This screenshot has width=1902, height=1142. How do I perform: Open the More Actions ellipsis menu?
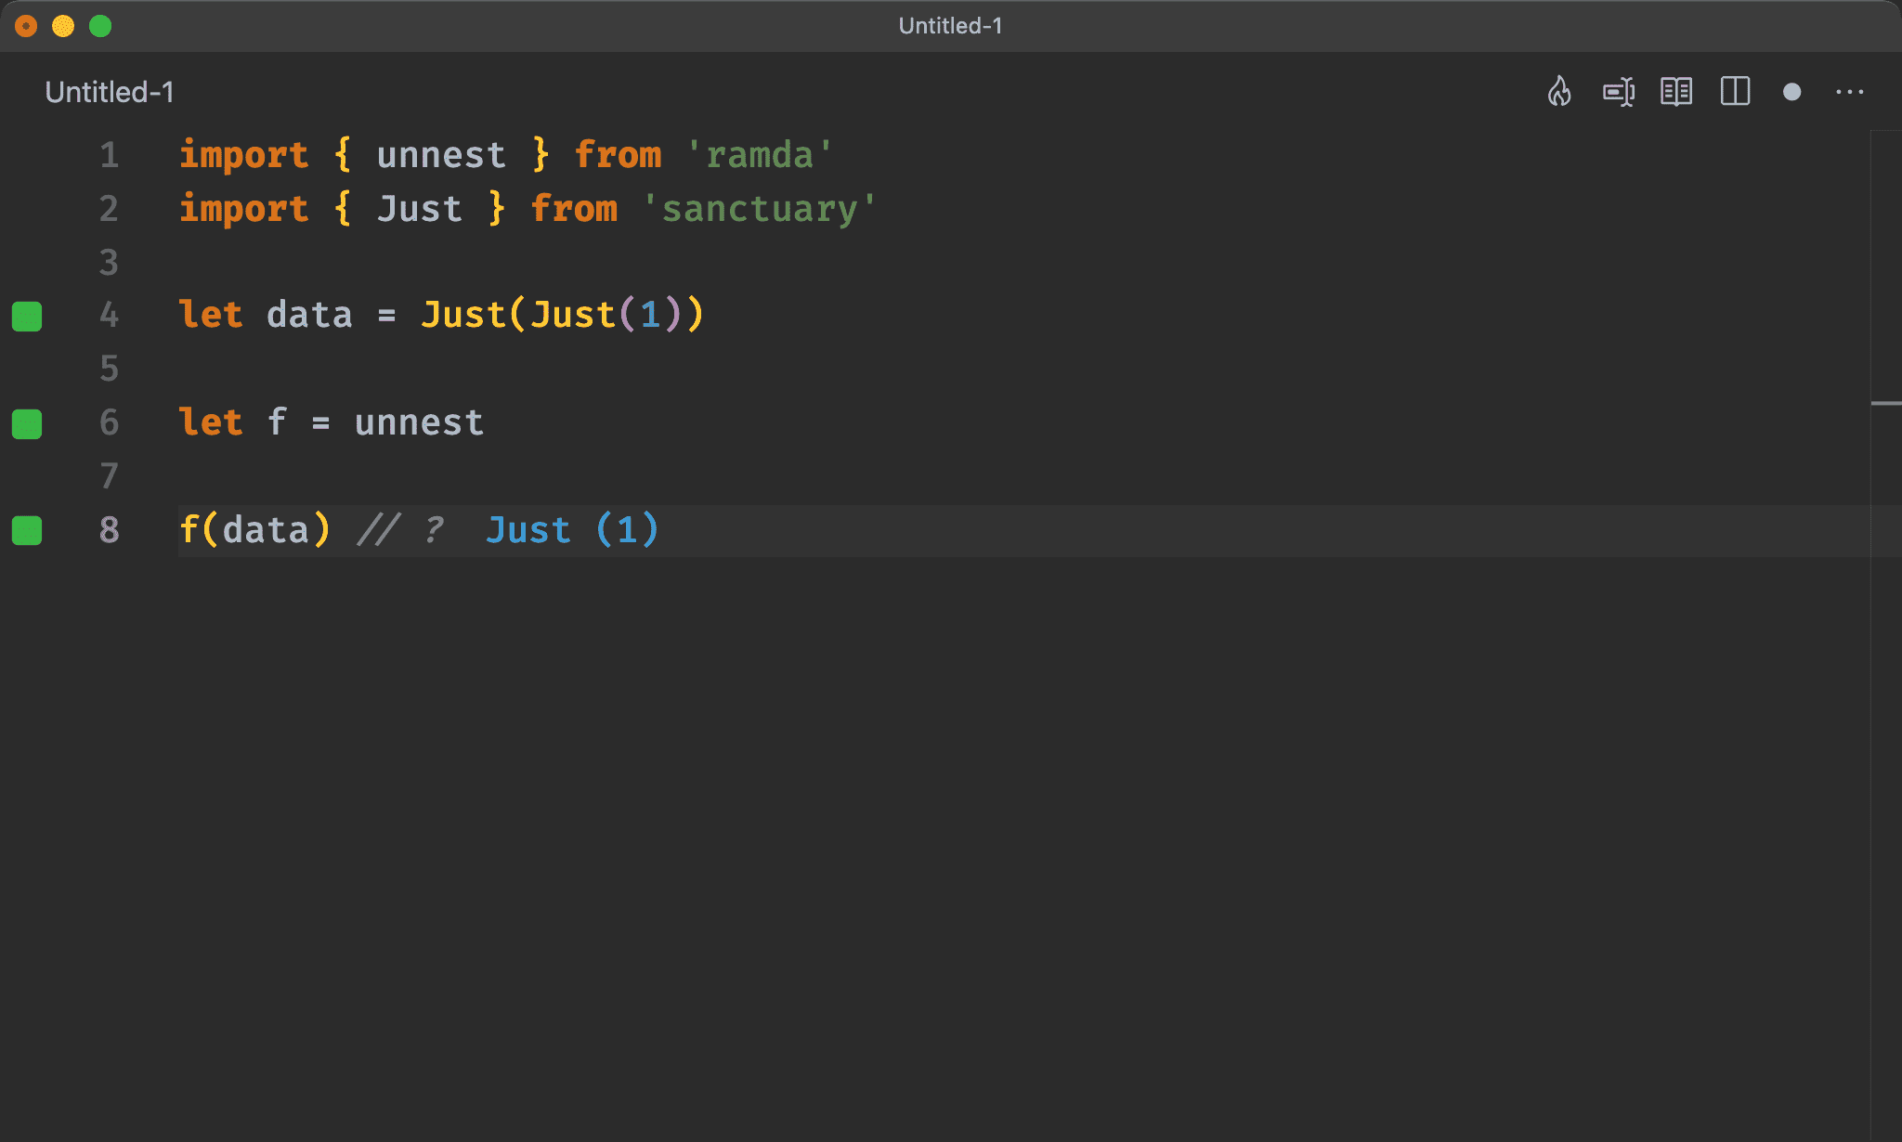coord(1850,92)
